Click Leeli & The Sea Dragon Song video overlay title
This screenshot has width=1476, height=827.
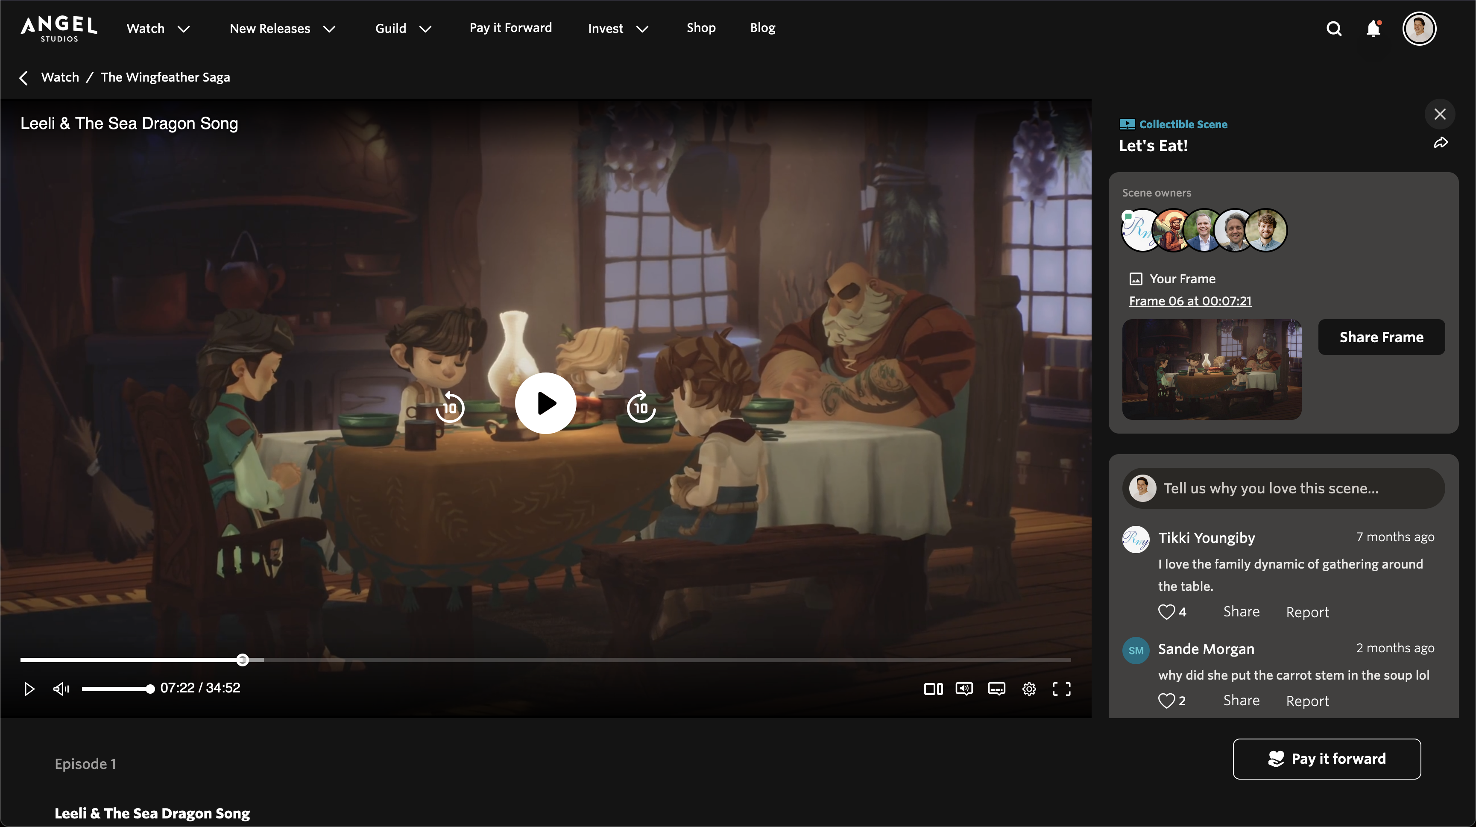[x=129, y=123]
